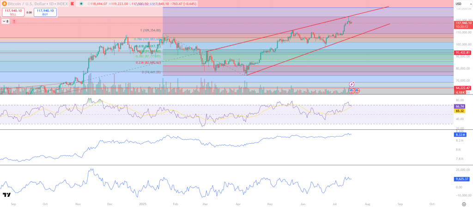Select the upper red channel trendline

coord(299,29)
